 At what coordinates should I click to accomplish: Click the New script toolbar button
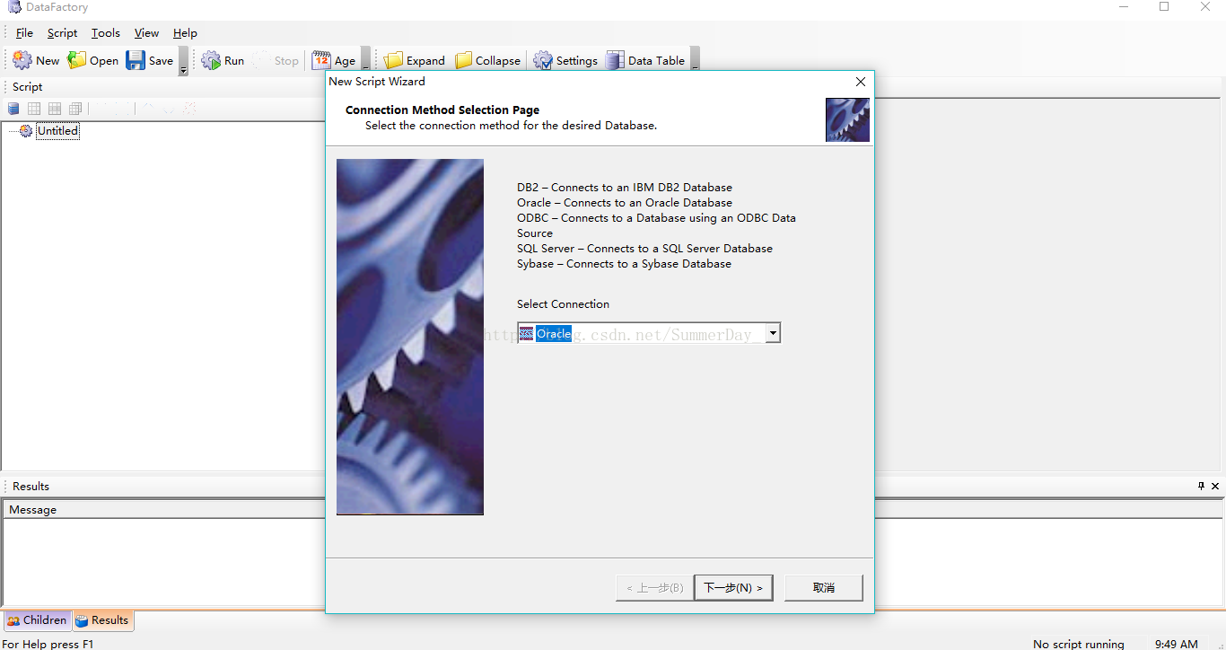pyautogui.click(x=36, y=60)
